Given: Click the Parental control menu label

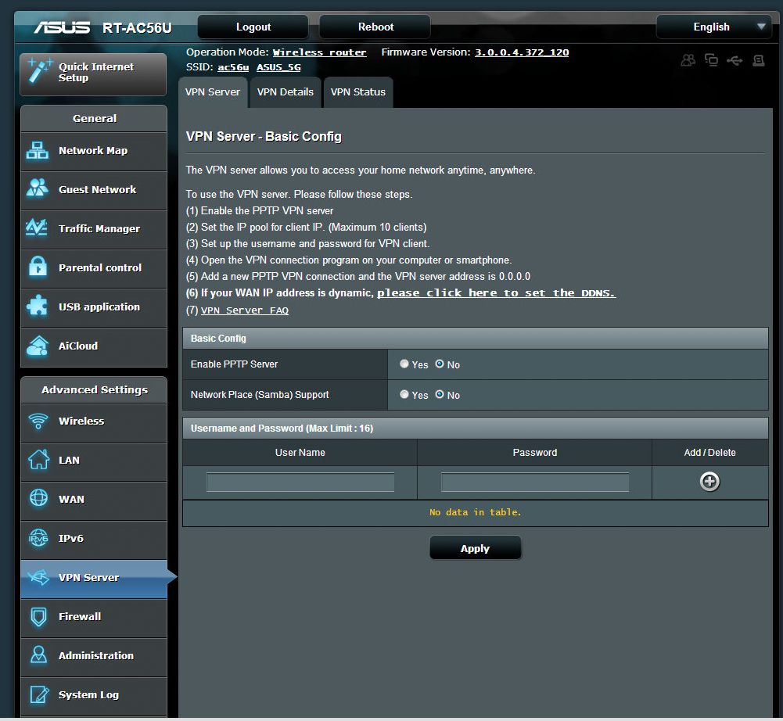Looking at the screenshot, I should pos(100,267).
